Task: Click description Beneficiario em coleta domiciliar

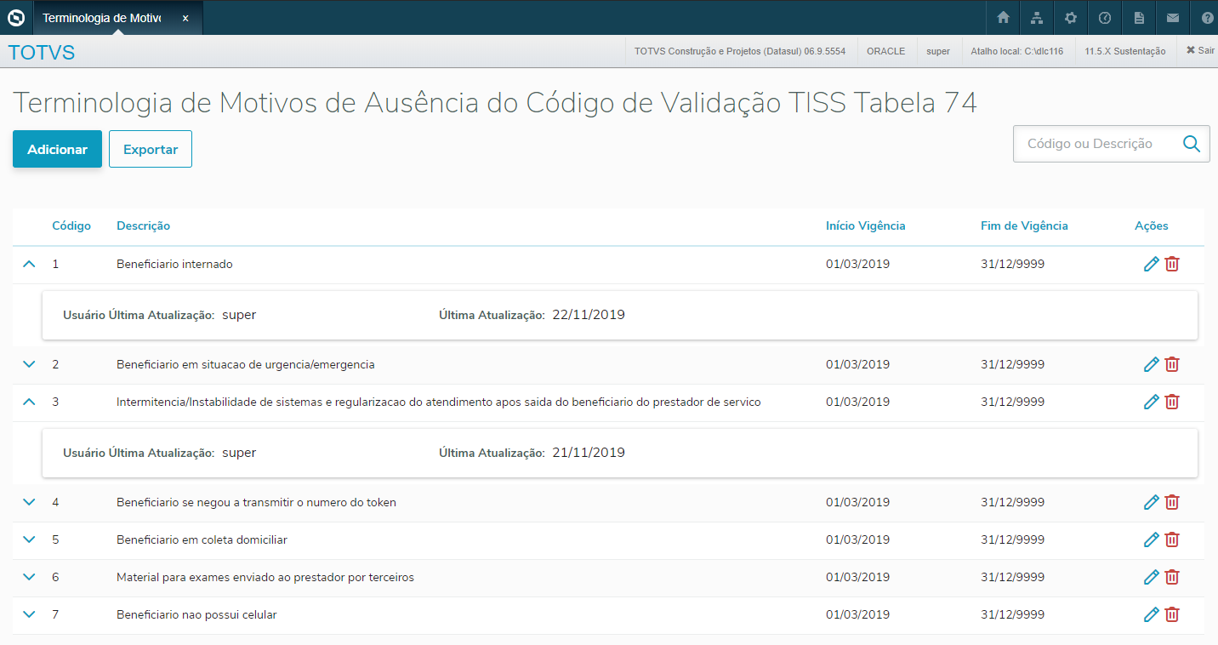Action: coord(202,539)
